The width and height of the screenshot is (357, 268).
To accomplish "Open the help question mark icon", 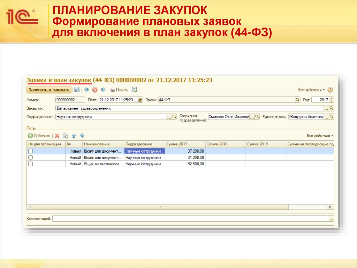I will coord(331,90).
